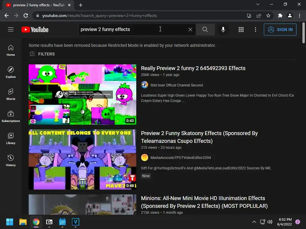Open the clock showing 6:52 PM
Screen dimensions: 306x229
[284, 222]
